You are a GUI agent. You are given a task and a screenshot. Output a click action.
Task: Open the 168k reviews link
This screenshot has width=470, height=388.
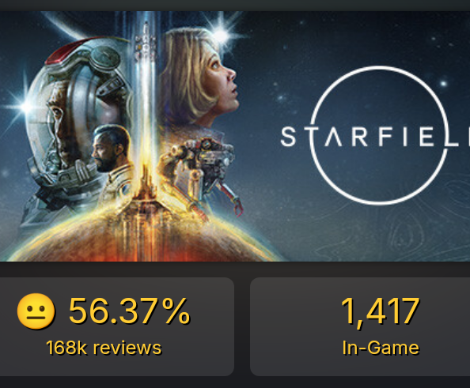point(104,348)
